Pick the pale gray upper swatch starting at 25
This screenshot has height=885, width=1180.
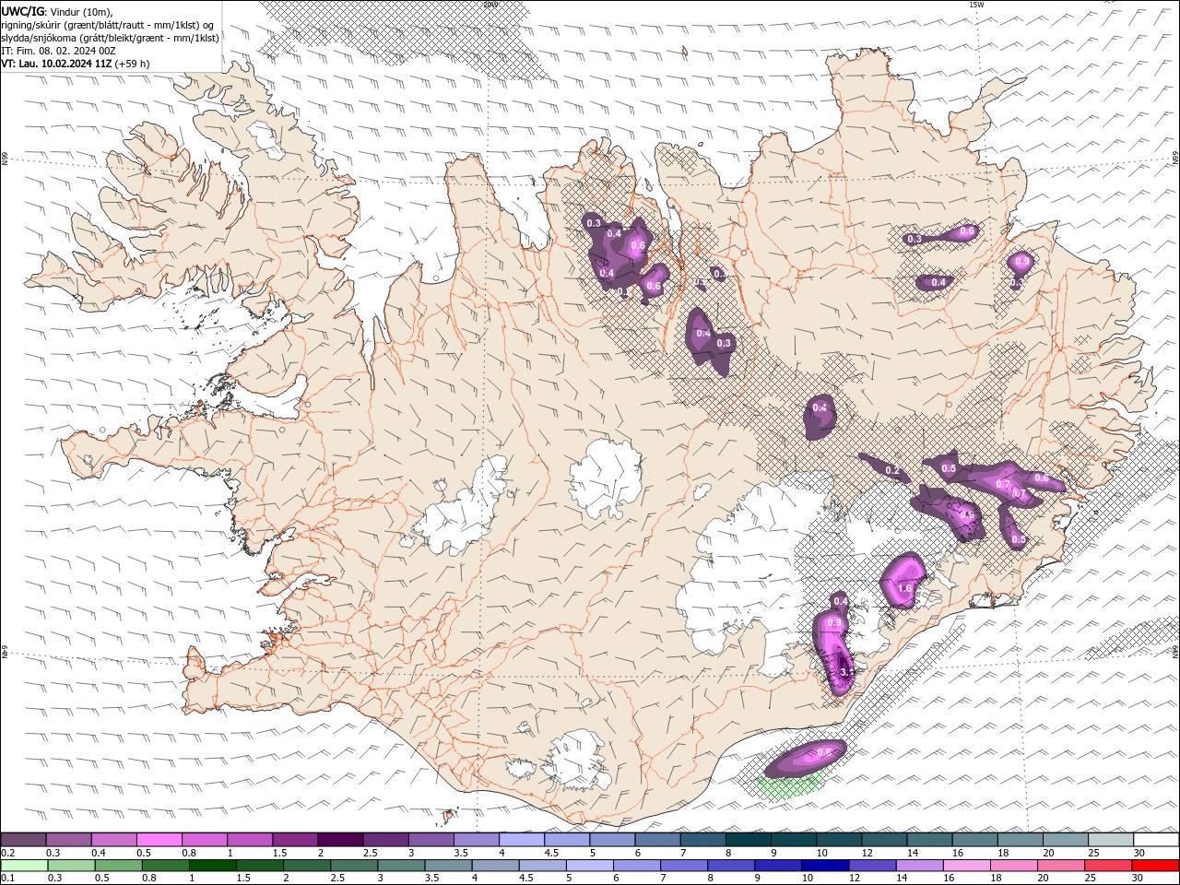[x=1111, y=840]
